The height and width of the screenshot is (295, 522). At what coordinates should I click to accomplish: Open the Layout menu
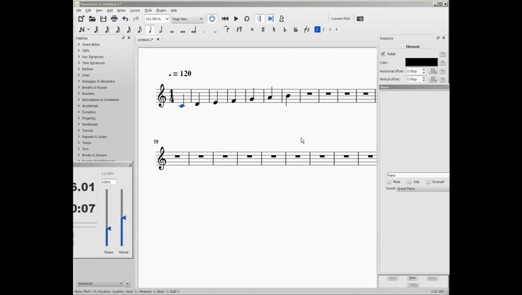(135, 10)
